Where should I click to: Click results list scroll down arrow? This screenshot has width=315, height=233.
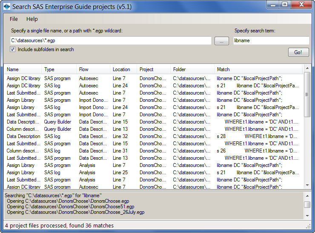tap(307, 185)
